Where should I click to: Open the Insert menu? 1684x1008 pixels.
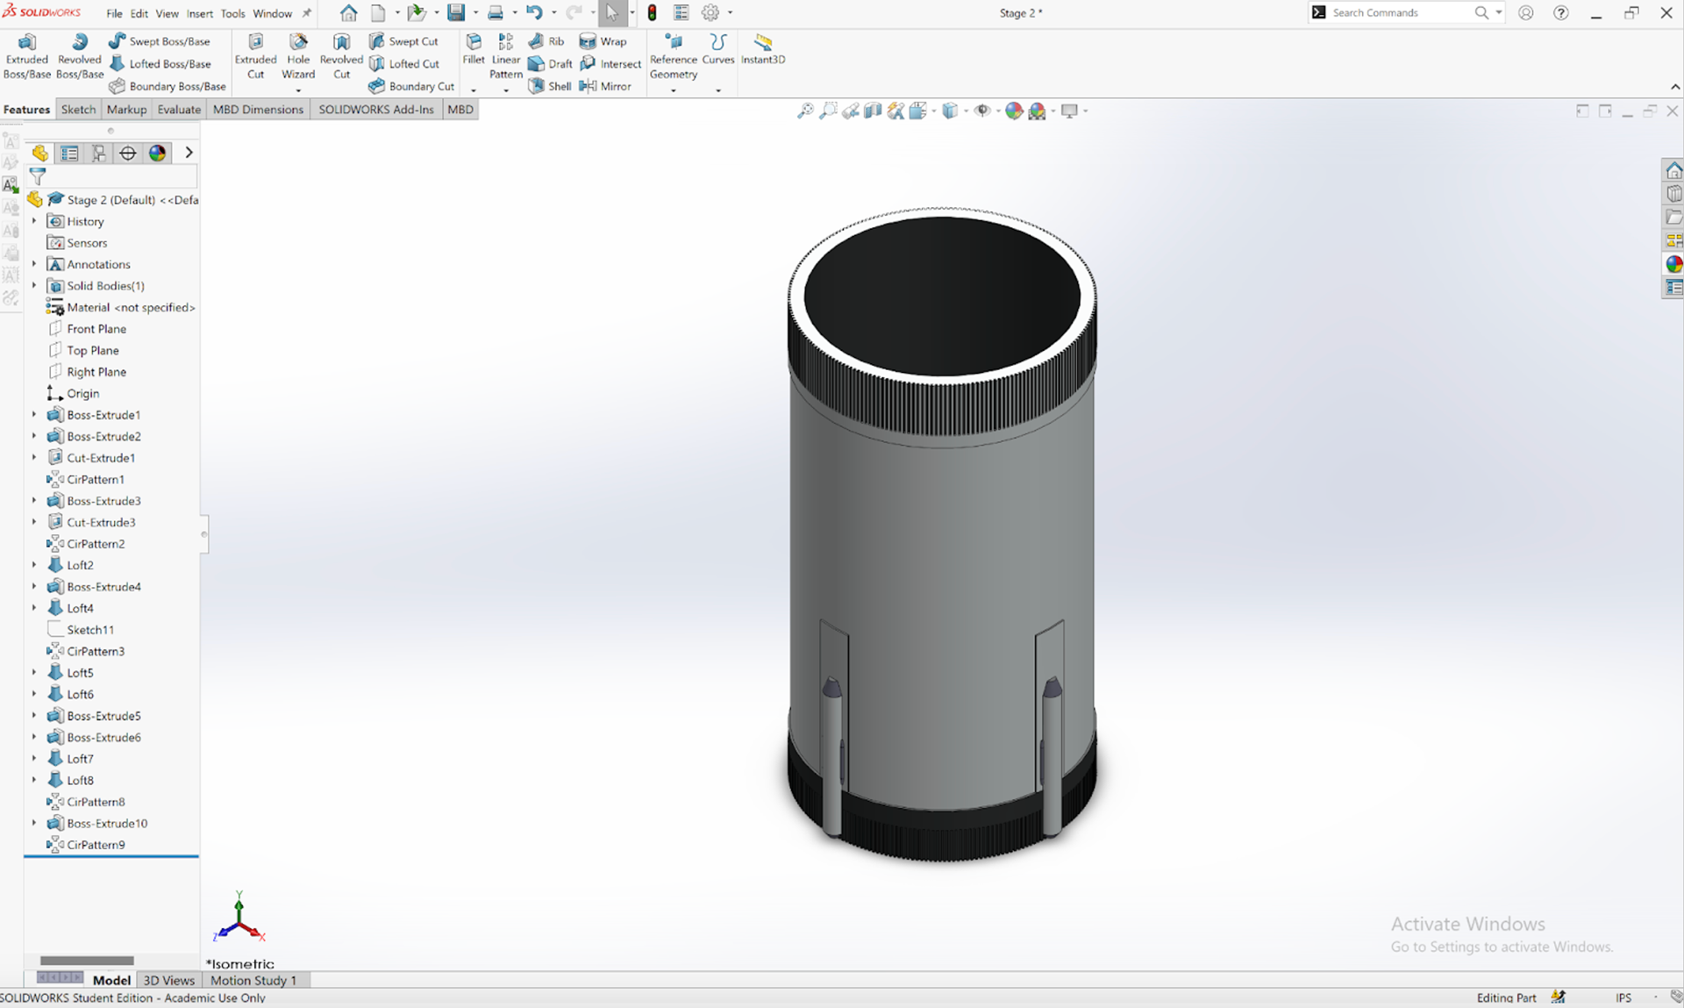(x=199, y=13)
